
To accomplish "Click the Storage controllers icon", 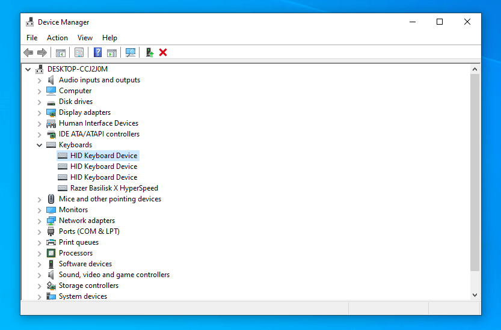I will (51, 286).
